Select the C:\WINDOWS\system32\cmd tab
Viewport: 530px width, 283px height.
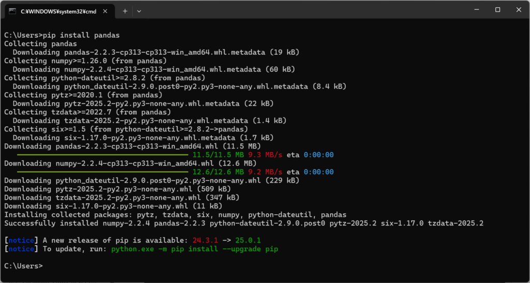click(60, 11)
